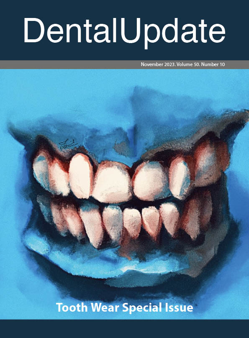Click the largest upper front tooth

pos(112,182)
